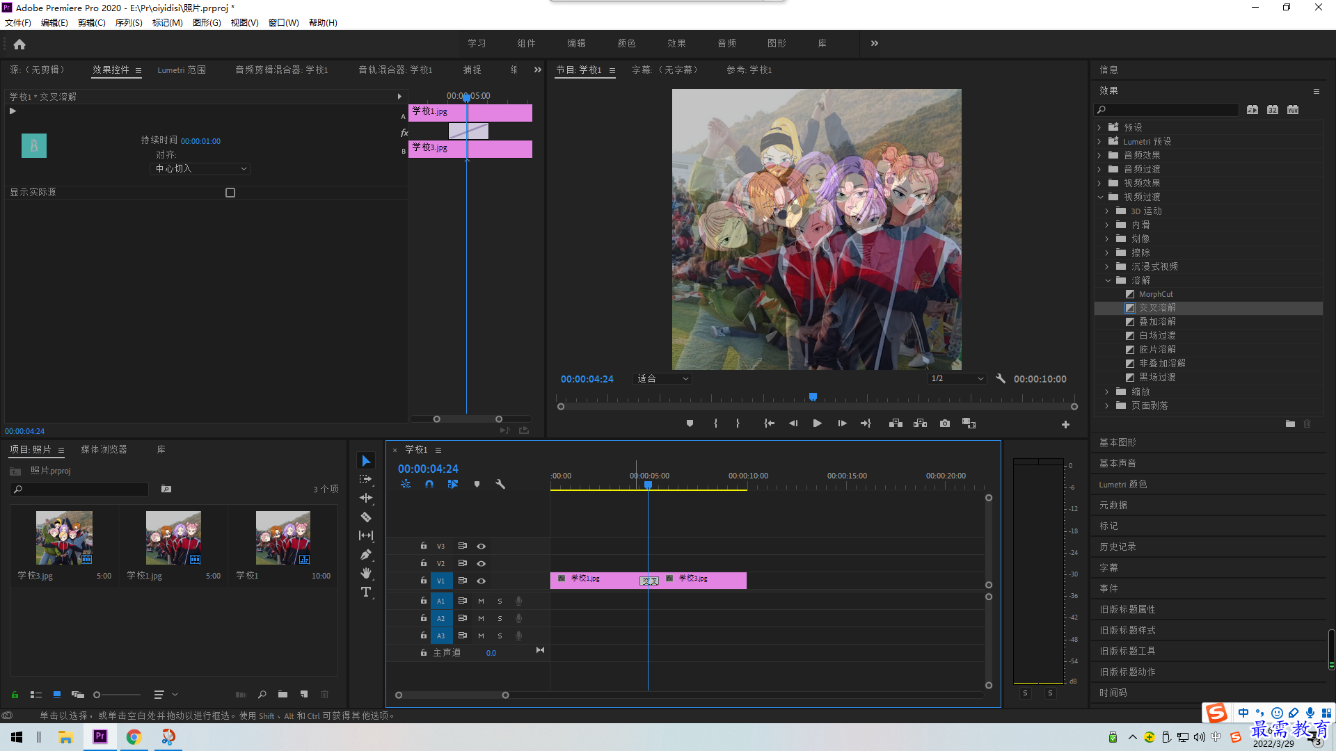
Task: Mark Out point in Program monitor
Action: 738,423
